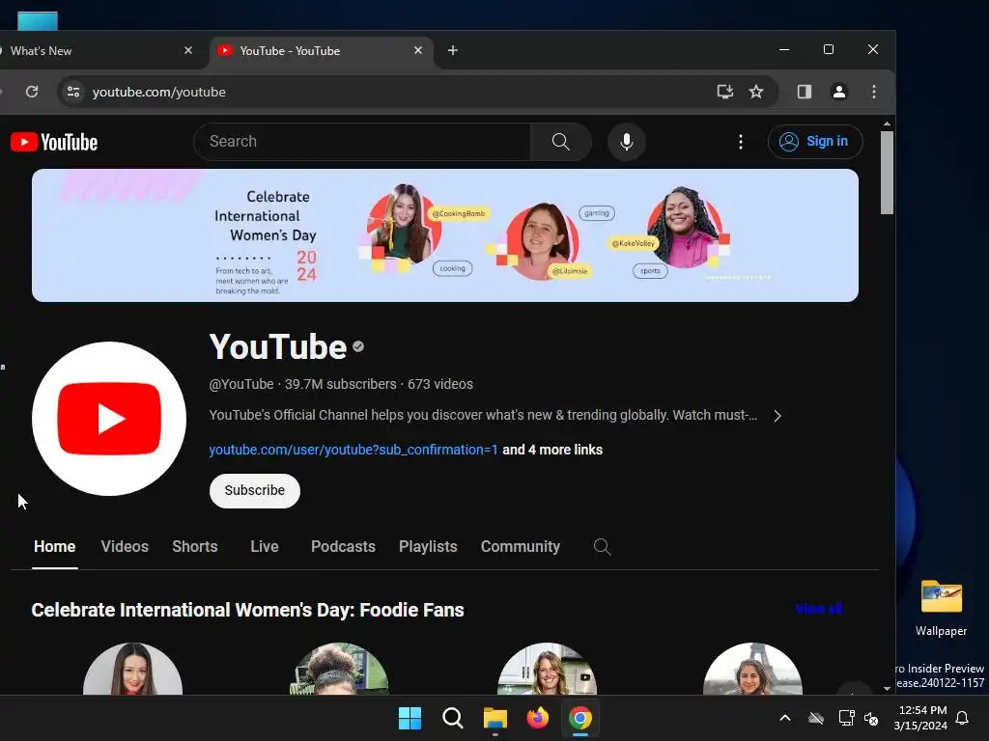
Task: Click YouTube channel avatar logo
Action: (x=109, y=419)
